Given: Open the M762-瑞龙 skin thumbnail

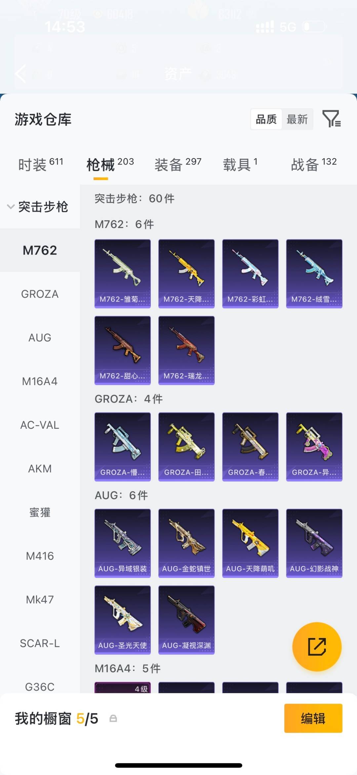Looking at the screenshot, I should [186, 351].
